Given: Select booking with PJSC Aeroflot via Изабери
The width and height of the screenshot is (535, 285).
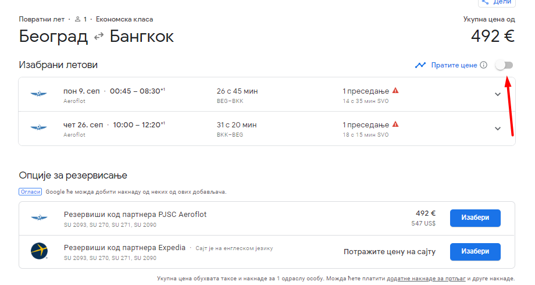Looking at the screenshot, I should [475, 218].
